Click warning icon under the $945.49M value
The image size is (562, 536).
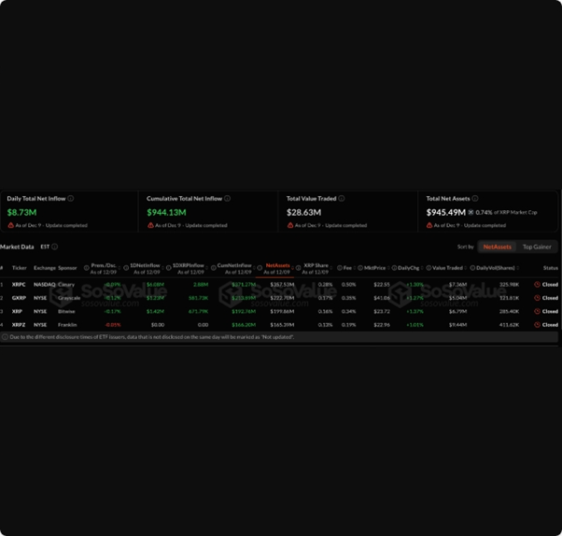(429, 225)
